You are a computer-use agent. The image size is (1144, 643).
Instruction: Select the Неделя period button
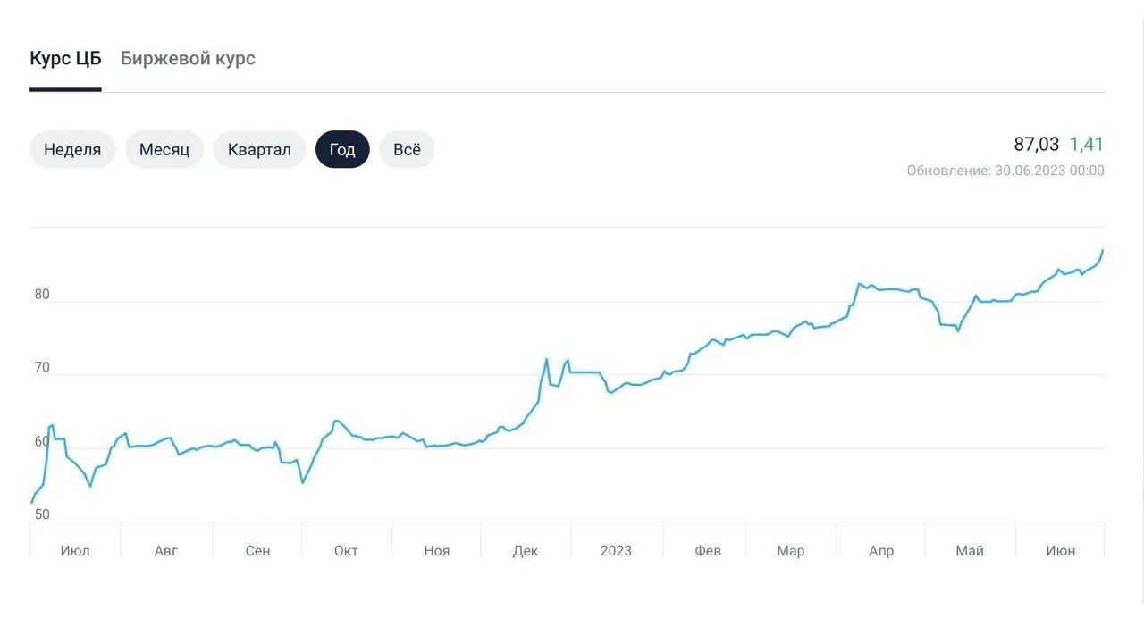(x=72, y=150)
